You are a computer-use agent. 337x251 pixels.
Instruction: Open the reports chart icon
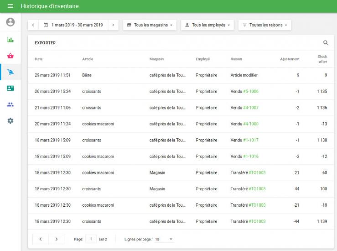coord(10,39)
